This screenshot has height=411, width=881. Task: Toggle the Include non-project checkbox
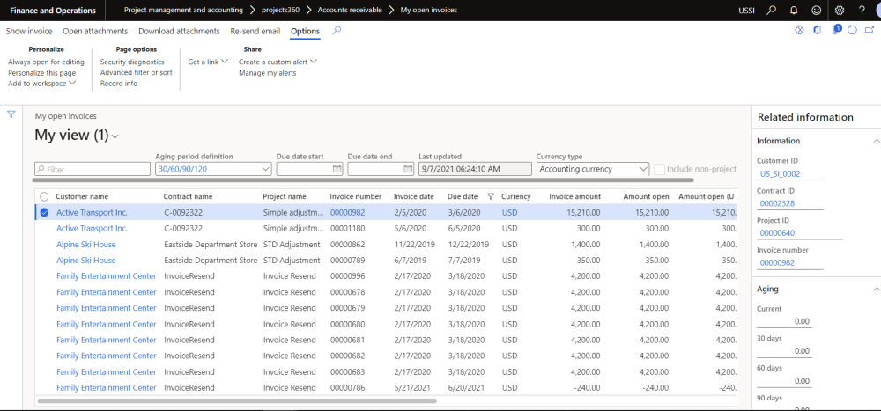pyautogui.click(x=659, y=169)
